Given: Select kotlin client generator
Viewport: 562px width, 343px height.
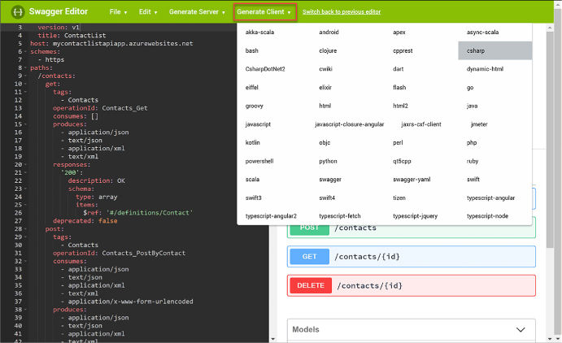Looking at the screenshot, I should [252, 142].
